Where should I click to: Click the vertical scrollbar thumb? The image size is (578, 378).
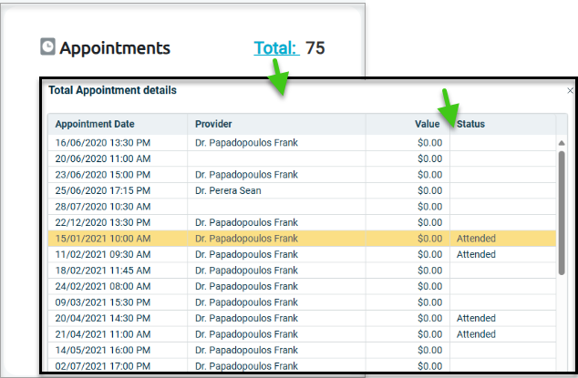point(562,213)
